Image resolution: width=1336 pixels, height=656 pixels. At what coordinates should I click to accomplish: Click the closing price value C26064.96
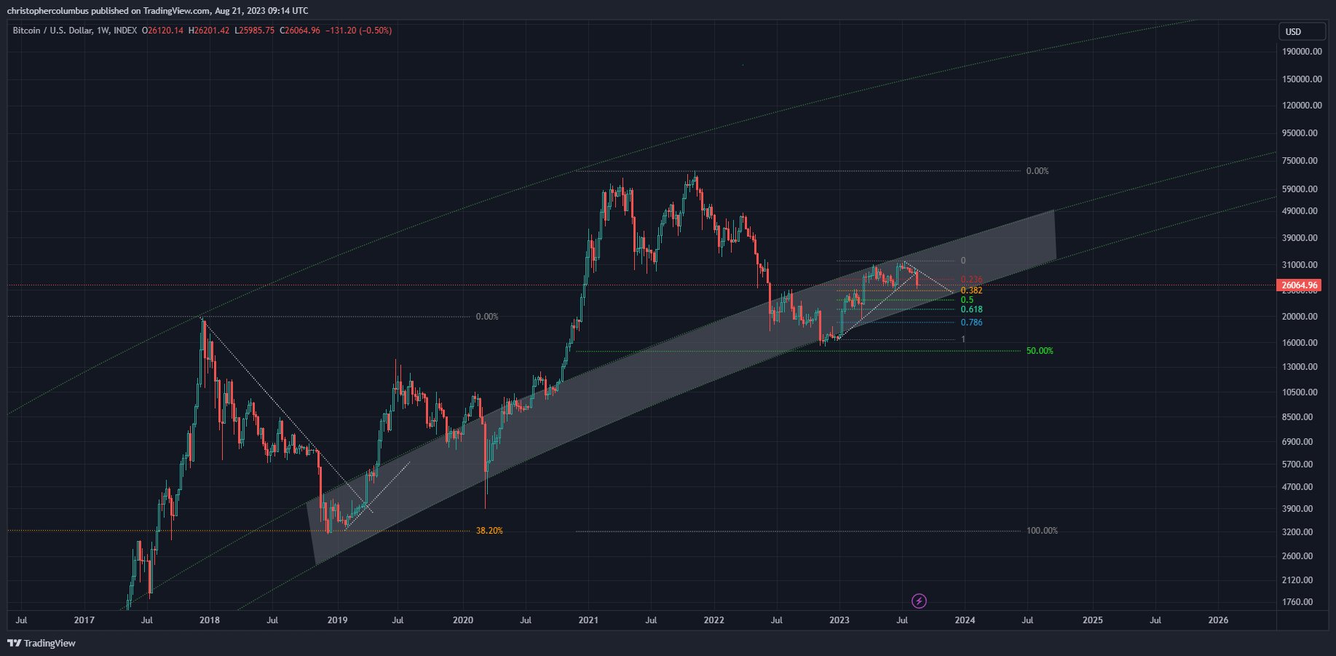click(300, 31)
